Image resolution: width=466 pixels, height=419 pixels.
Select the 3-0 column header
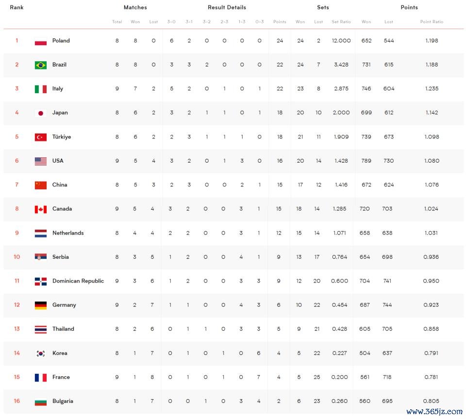(171, 22)
